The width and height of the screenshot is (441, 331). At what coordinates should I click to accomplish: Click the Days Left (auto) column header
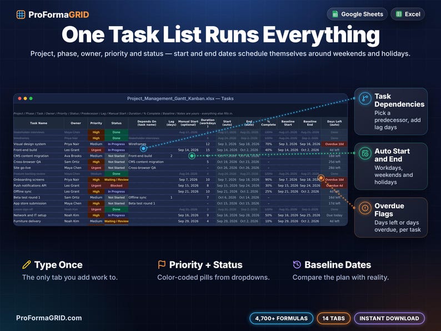334,123
